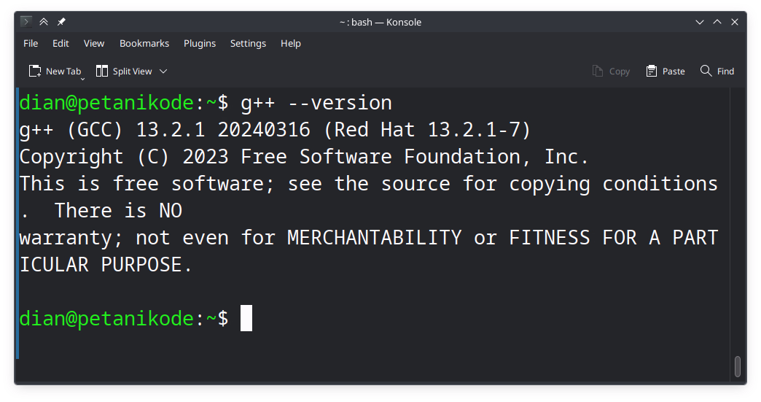Expand the Split View dropdown chevron

(163, 71)
